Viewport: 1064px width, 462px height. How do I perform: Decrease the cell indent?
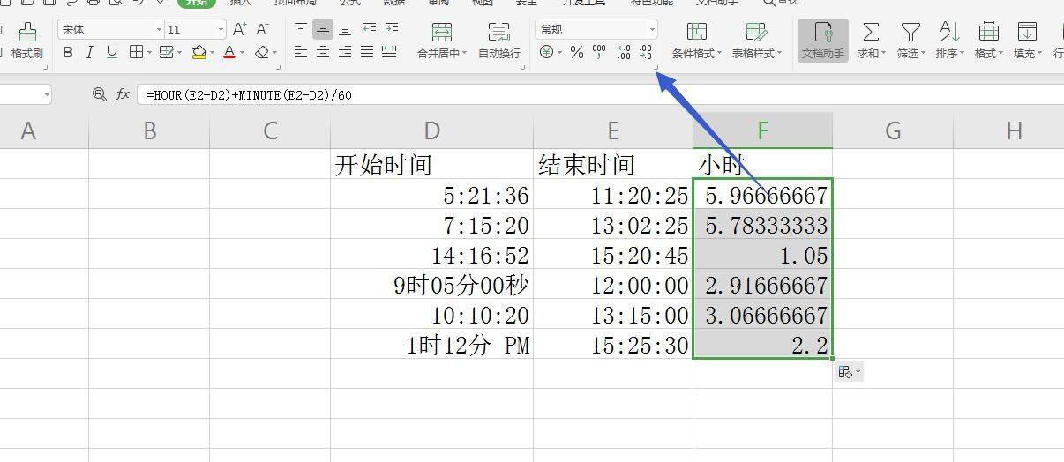point(369,29)
